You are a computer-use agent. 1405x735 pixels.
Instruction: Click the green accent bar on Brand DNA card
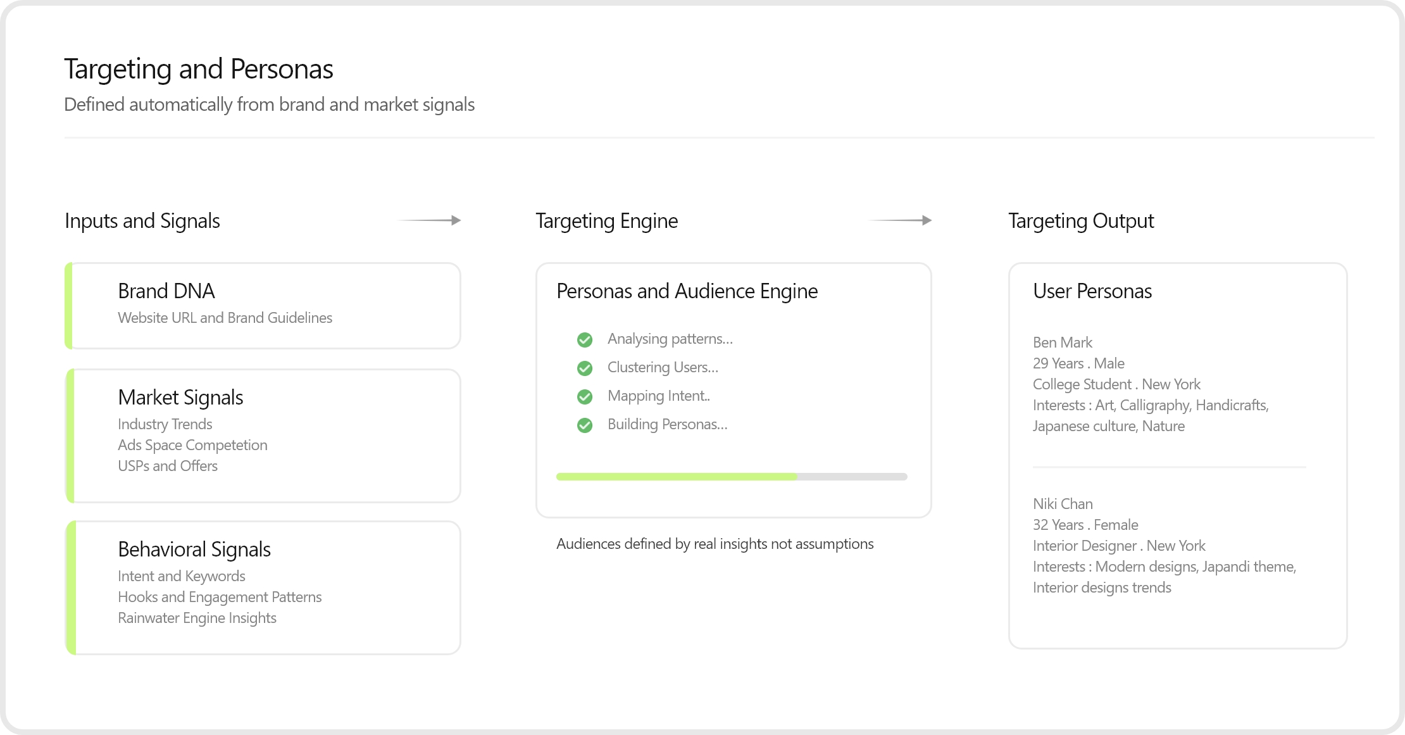pos(69,306)
